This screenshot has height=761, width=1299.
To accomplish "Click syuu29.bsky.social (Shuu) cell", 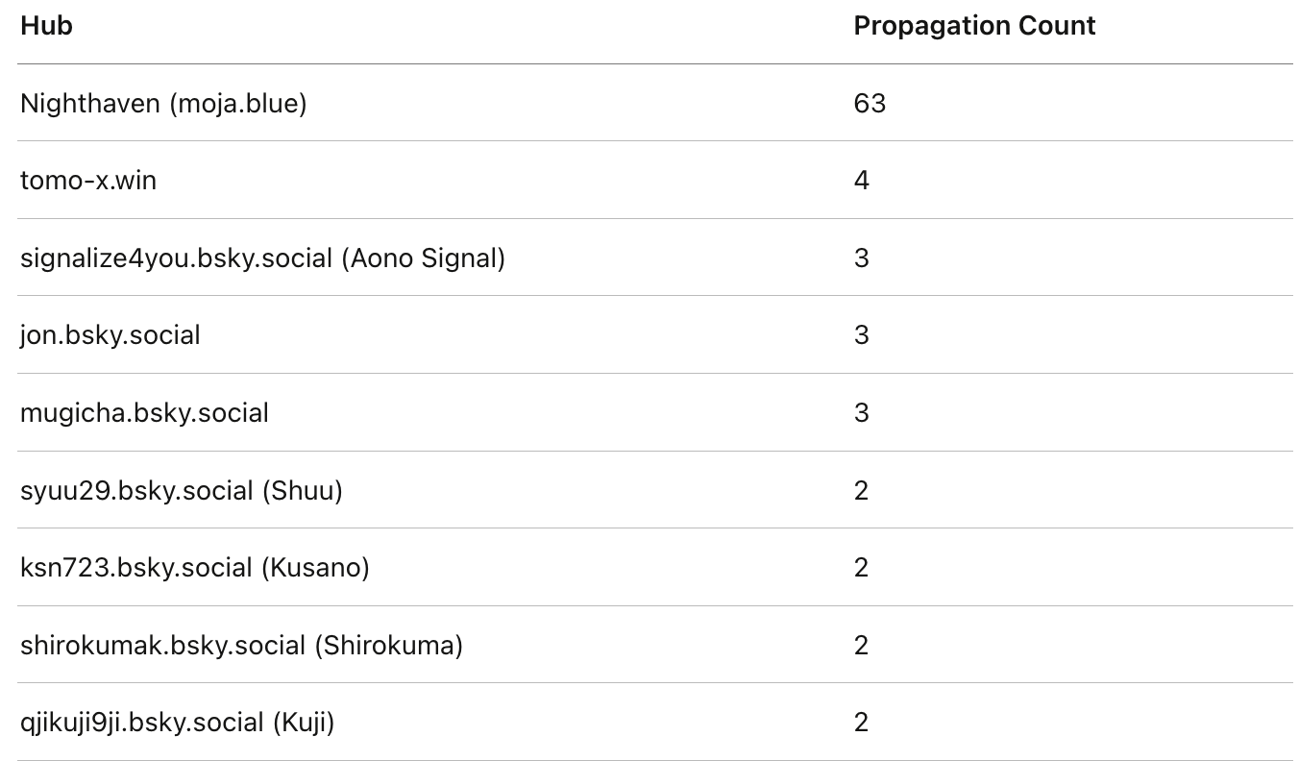I will 182,490.
